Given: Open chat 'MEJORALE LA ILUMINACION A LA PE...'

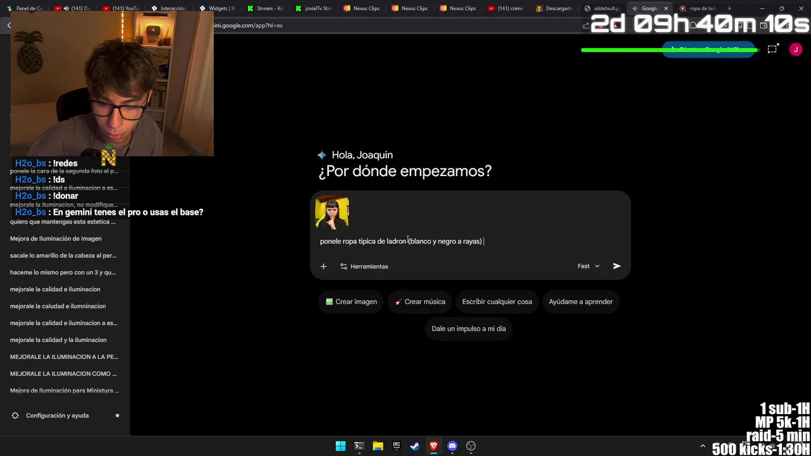Looking at the screenshot, I should [63, 357].
